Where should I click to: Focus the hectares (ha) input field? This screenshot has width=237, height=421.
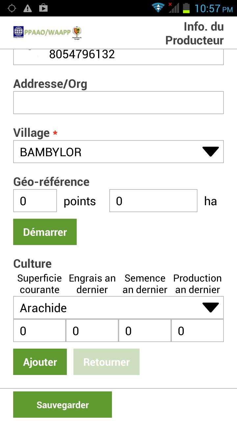(x=153, y=201)
